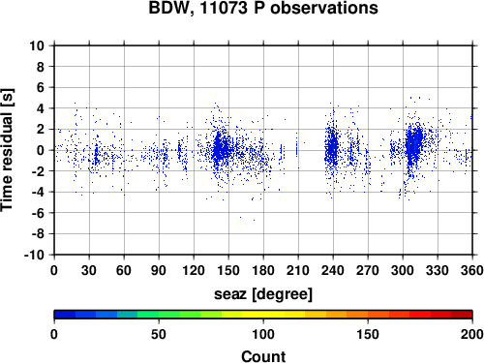Screen dimensions: 484x363
Task: Click the 200 tick label on the colorbar
Action: click(472, 334)
